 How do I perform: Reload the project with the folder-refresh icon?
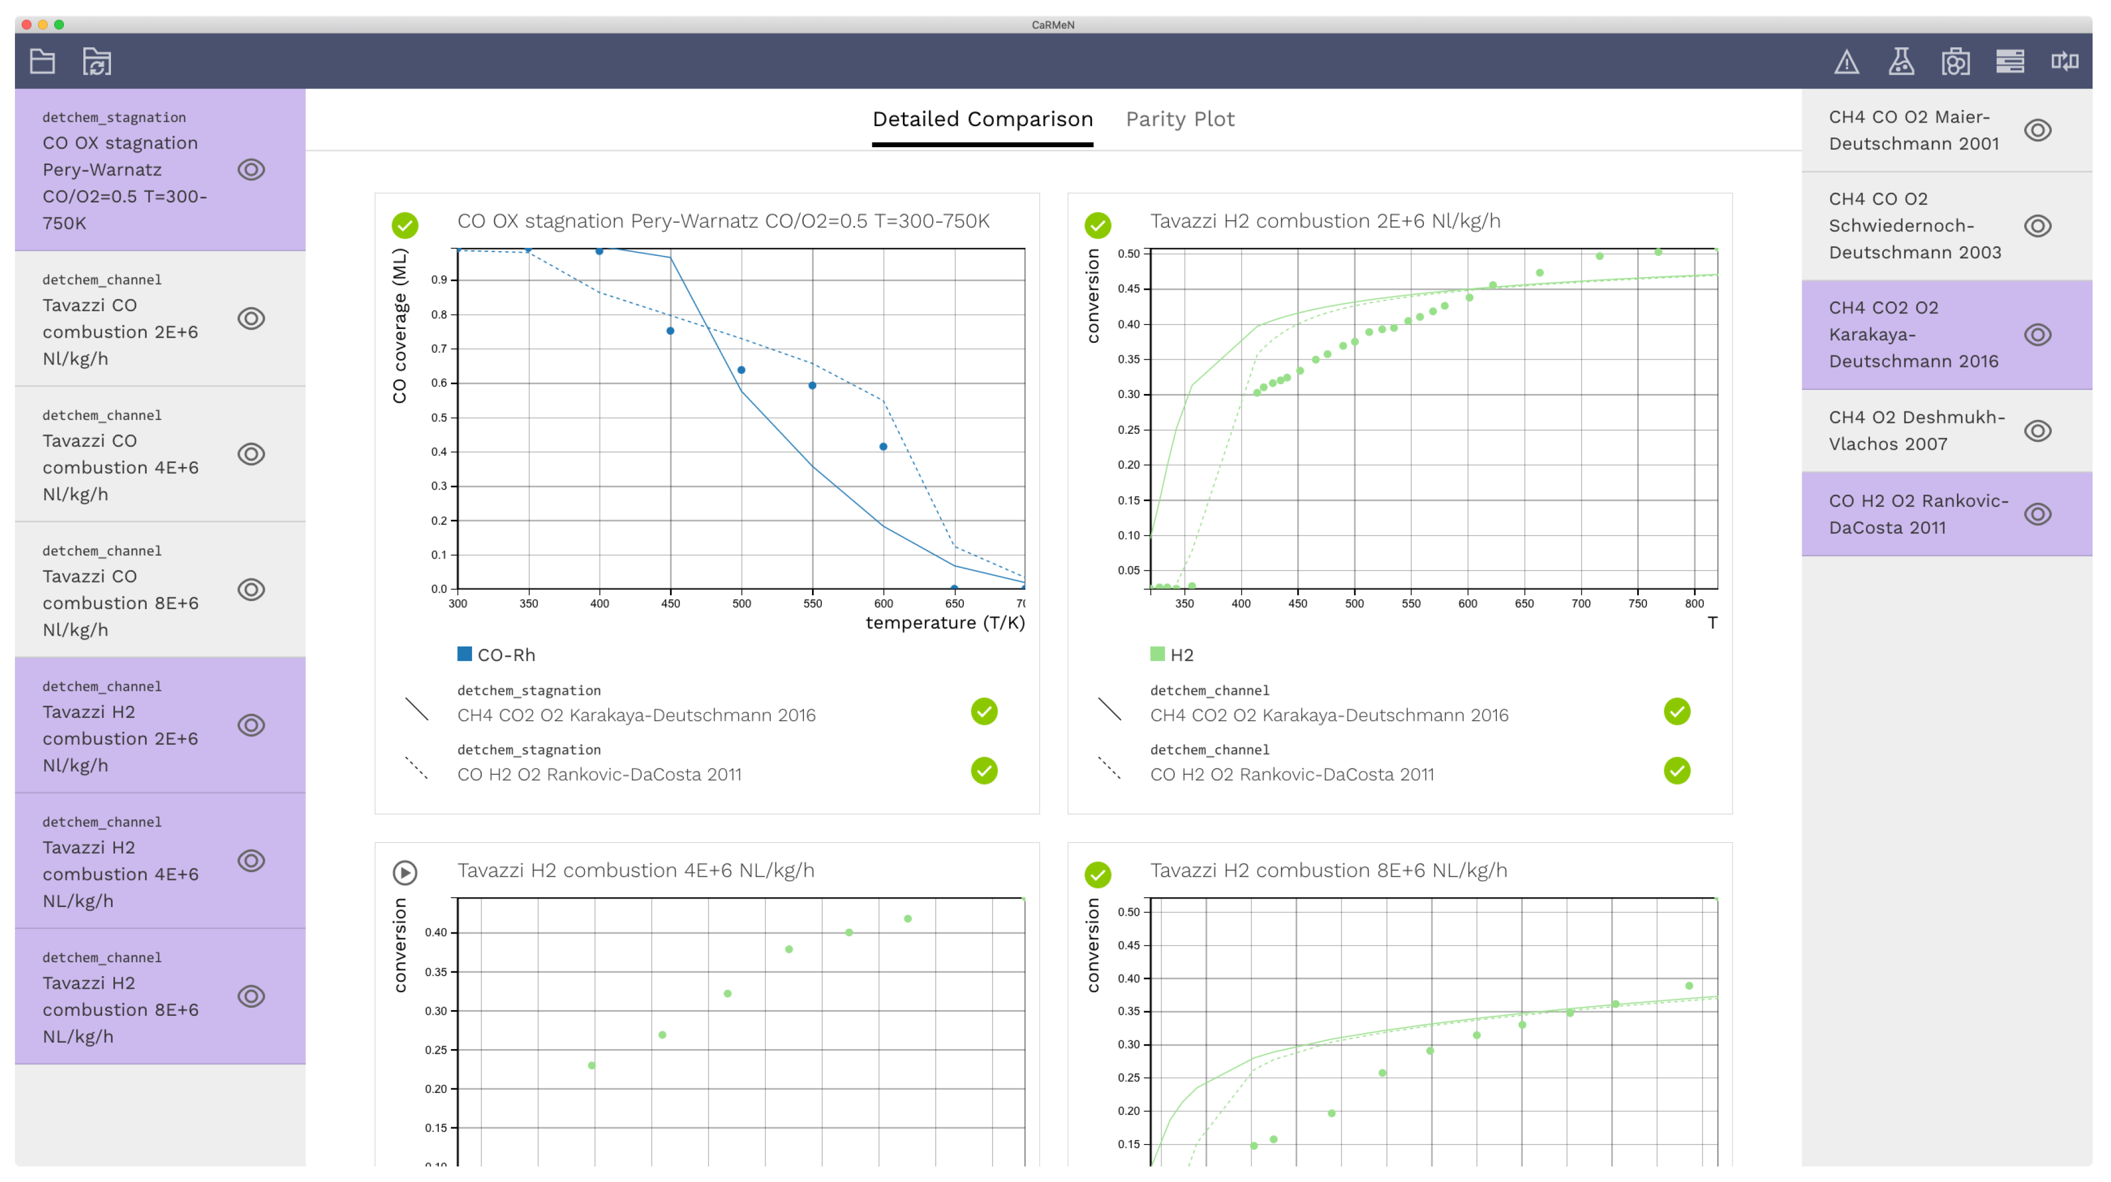point(98,62)
